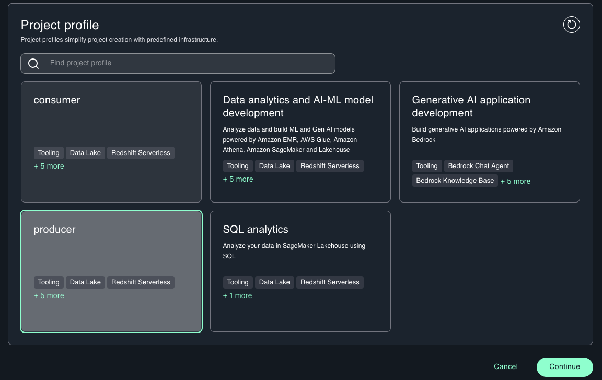Viewport: 602px width, 380px height.
Task: Expand '+ 1 more' in SQL analytics card
Action: click(237, 295)
